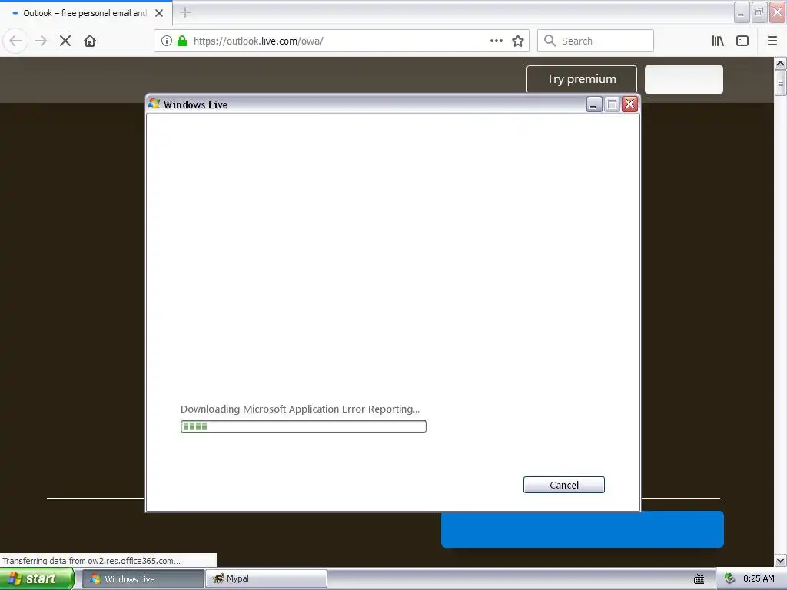
Task: Click the vertical scrollbar thumb
Action: point(780,83)
